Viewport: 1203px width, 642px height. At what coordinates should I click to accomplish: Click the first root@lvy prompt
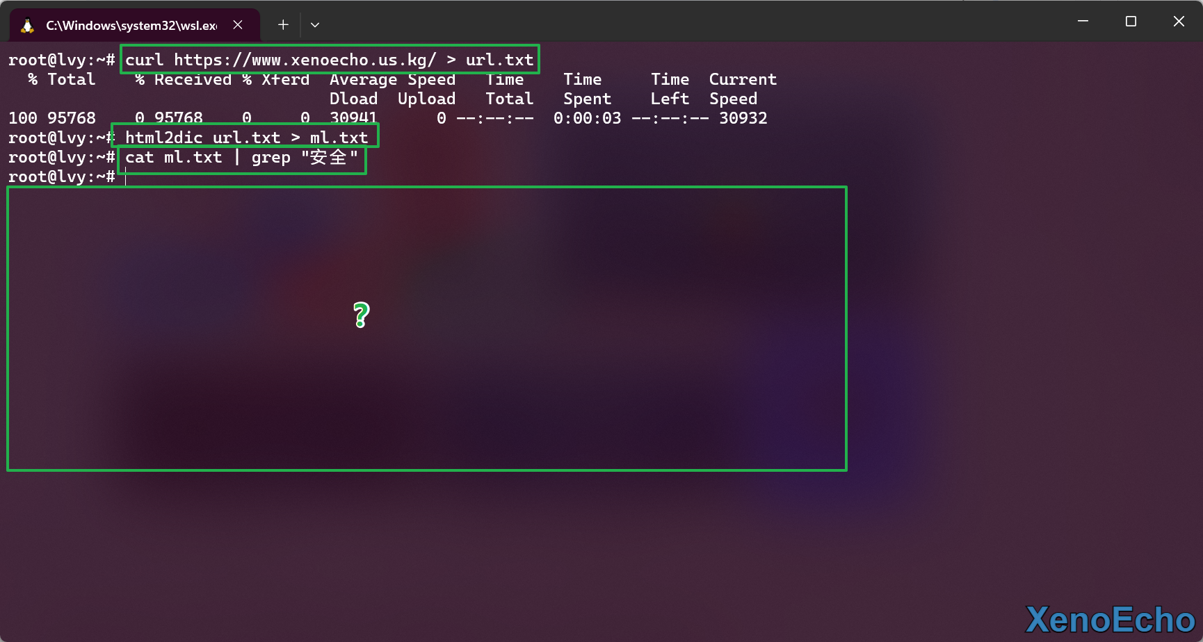[61, 60]
